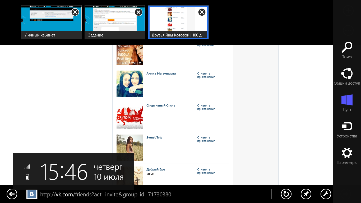Viewport: 361px width, 203px height.
Task: Click Амина Магомедова avatar photo
Action: click(130, 84)
